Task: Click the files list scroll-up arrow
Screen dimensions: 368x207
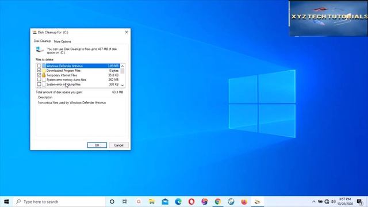Action: [x=122, y=66]
